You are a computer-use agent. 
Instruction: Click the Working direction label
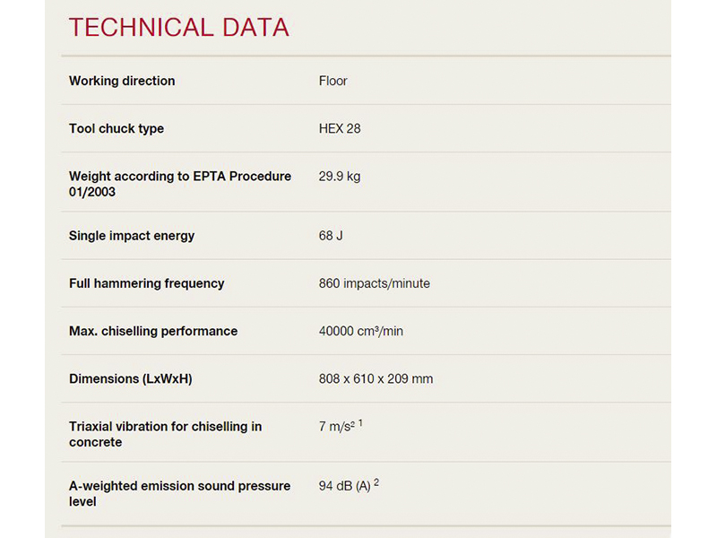tap(122, 81)
